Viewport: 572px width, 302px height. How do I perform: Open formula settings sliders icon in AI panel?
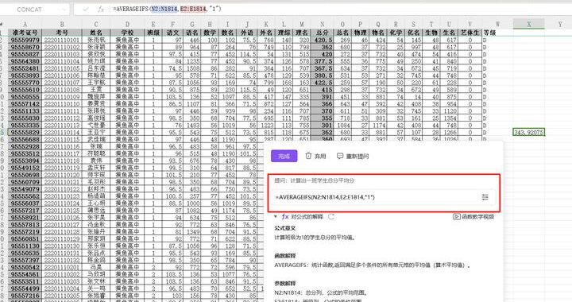(x=485, y=197)
